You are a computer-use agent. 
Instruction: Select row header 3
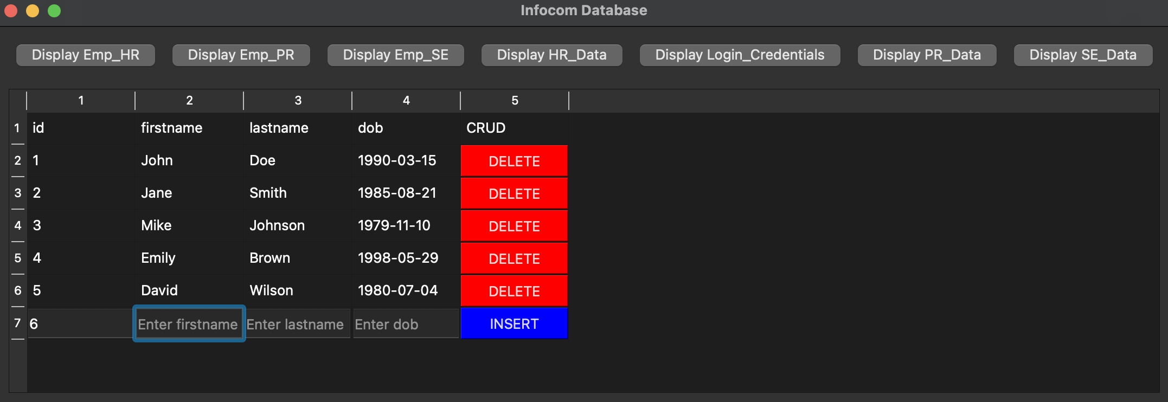pyautogui.click(x=17, y=193)
